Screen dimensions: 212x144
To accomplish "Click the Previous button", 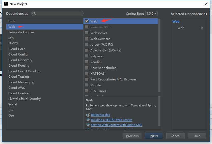I will point(132,136).
